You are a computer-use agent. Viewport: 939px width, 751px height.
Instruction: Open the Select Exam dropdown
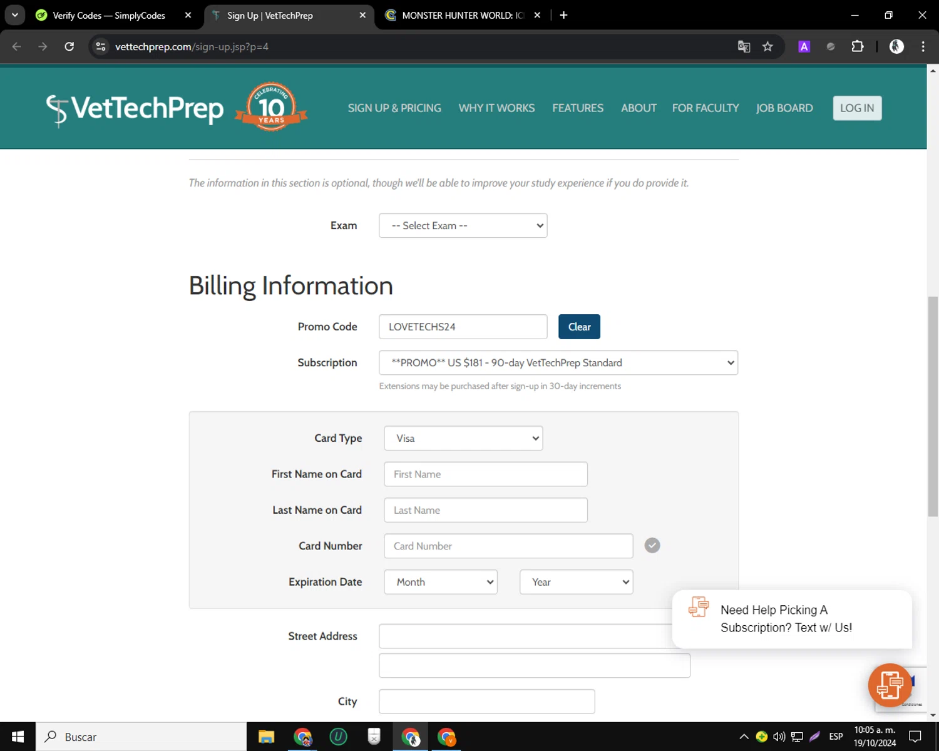[x=463, y=225]
